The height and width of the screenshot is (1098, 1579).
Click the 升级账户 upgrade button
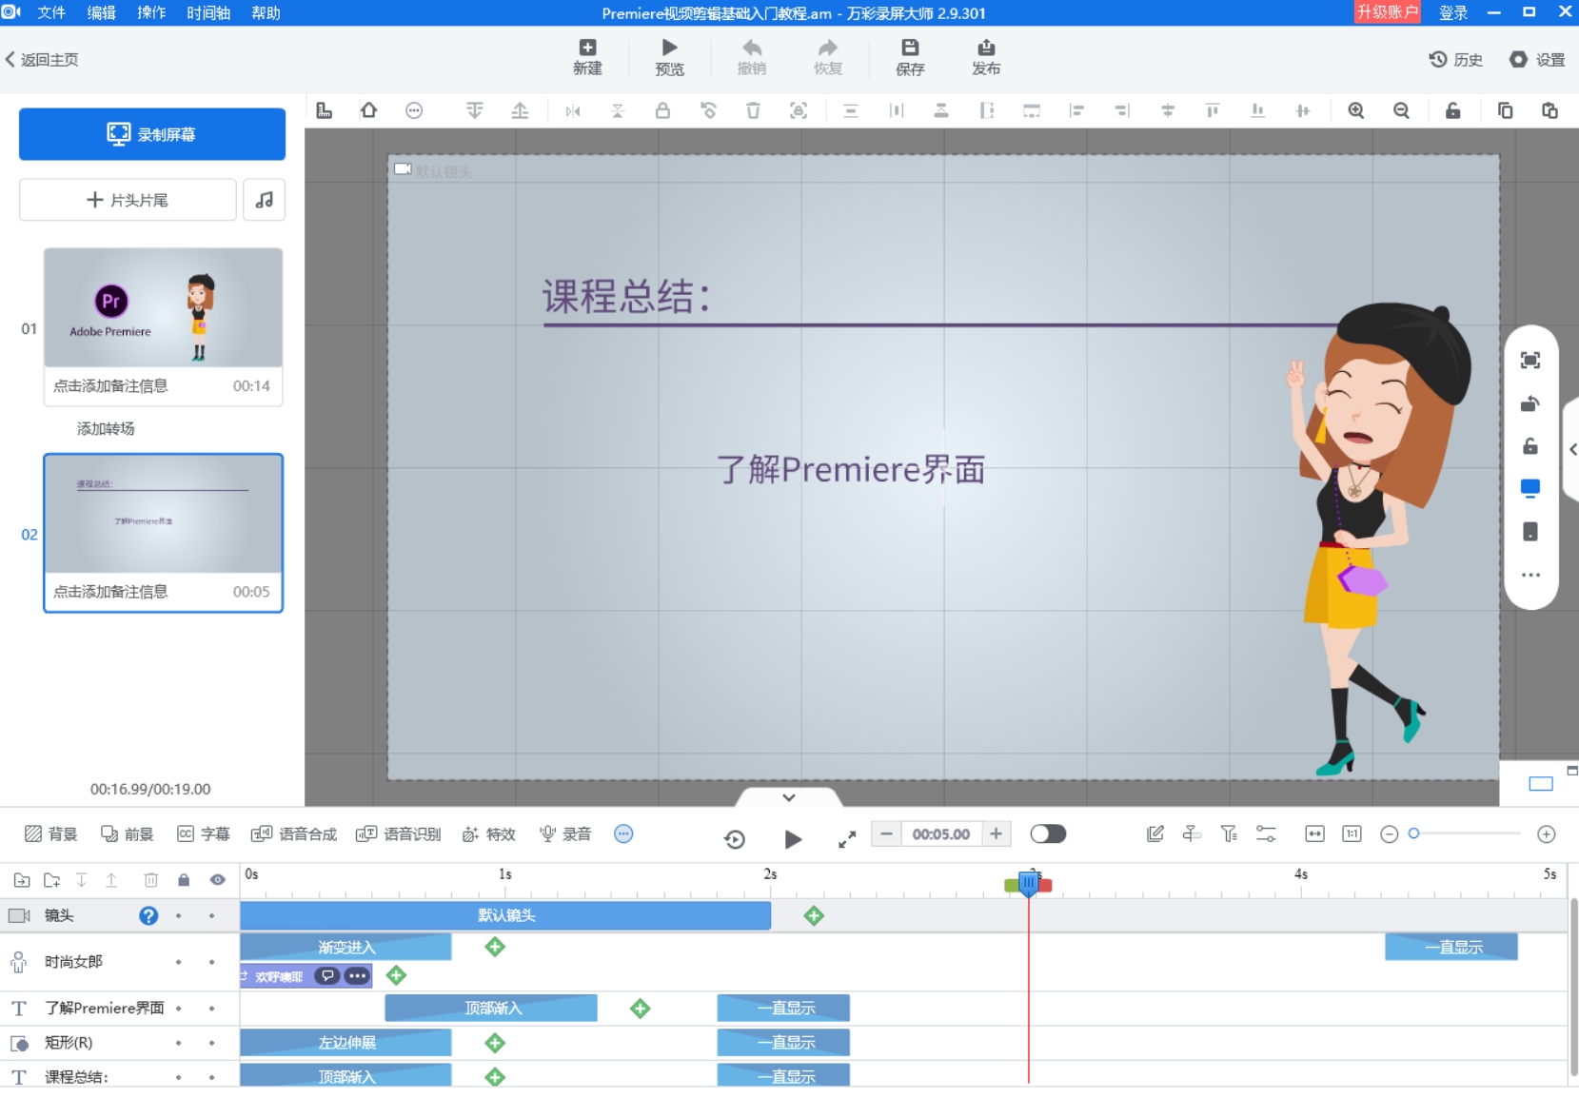click(1387, 12)
